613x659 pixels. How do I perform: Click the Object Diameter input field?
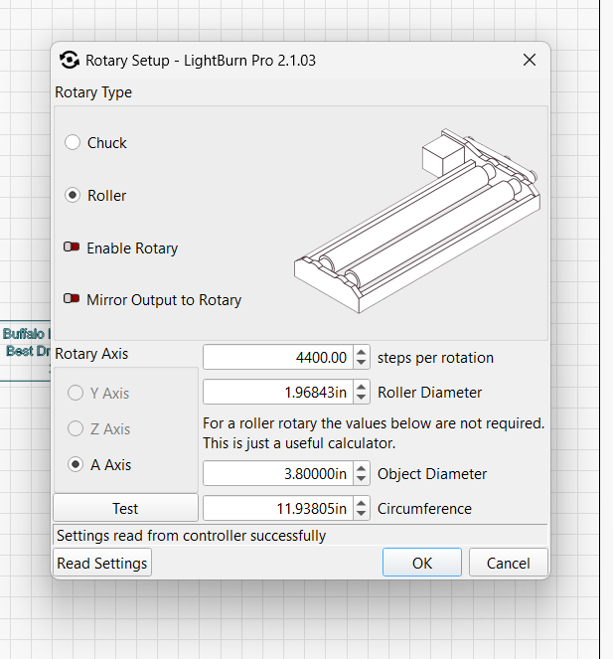point(278,473)
